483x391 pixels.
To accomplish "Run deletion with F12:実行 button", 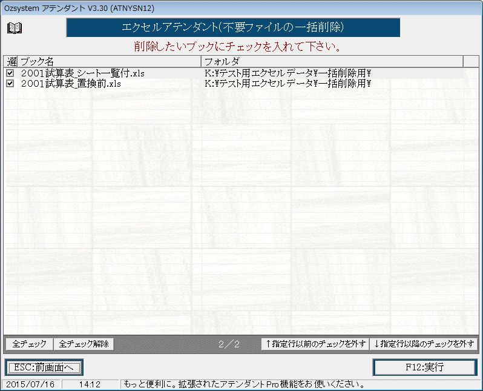I will coord(425,367).
